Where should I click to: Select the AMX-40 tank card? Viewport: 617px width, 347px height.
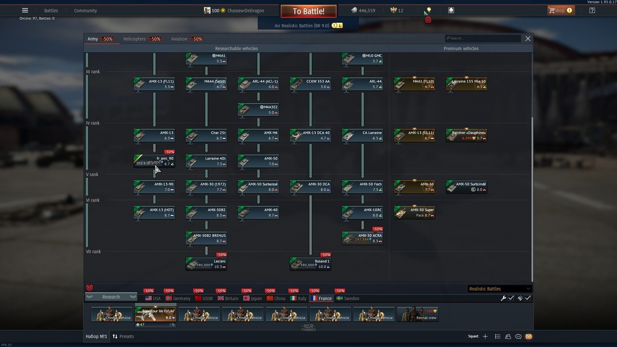258,213
